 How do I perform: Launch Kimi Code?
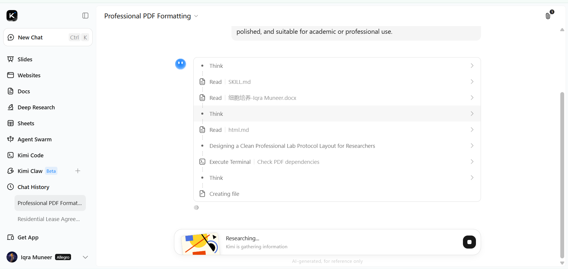pos(25,155)
